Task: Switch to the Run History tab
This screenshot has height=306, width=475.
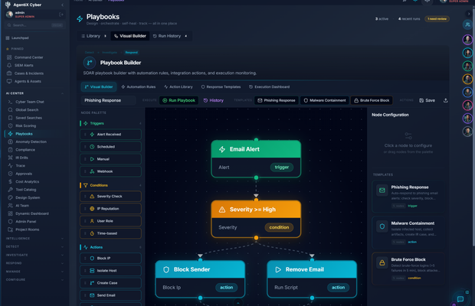Action: [170, 36]
